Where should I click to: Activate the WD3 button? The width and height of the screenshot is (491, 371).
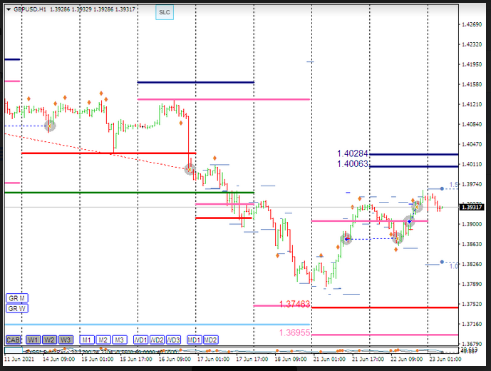[173, 340]
